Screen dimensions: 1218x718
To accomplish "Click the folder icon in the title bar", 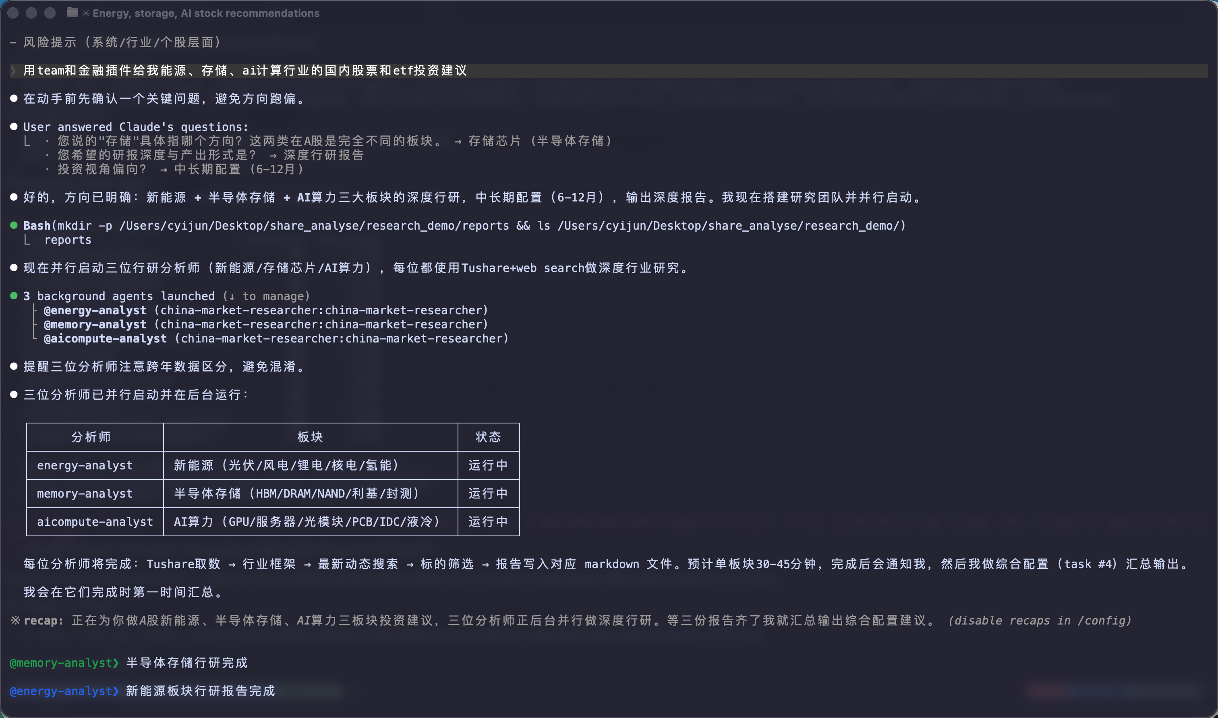I will (x=72, y=12).
